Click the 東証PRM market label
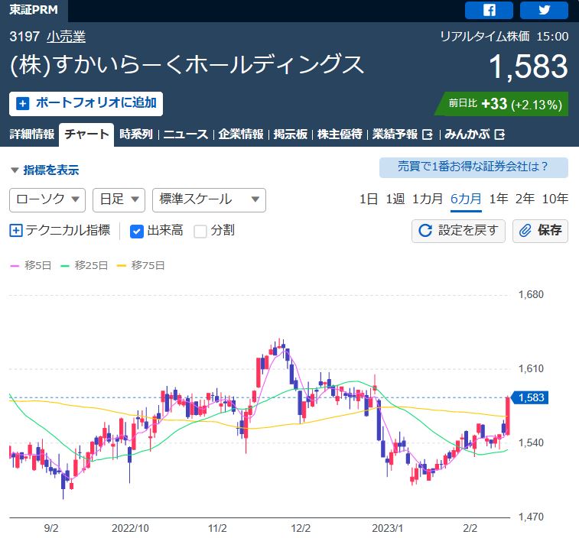 (34, 10)
